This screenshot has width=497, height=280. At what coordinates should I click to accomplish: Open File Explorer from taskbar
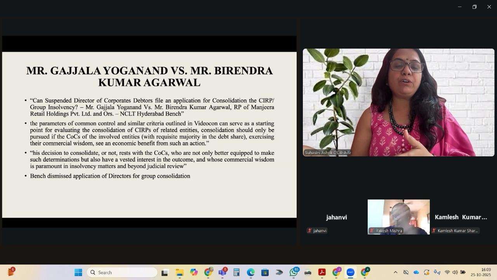click(179, 273)
